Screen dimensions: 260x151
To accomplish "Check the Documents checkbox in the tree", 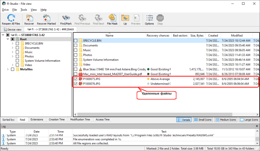I will 17,48.
